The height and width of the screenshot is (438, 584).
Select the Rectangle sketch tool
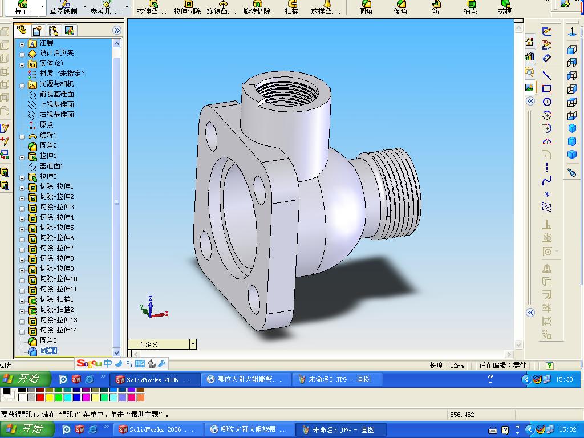(546, 88)
